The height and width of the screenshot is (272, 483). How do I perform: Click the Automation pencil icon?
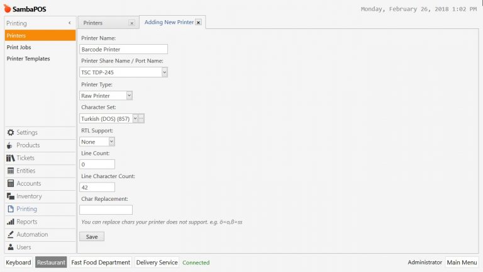[x=11, y=234]
